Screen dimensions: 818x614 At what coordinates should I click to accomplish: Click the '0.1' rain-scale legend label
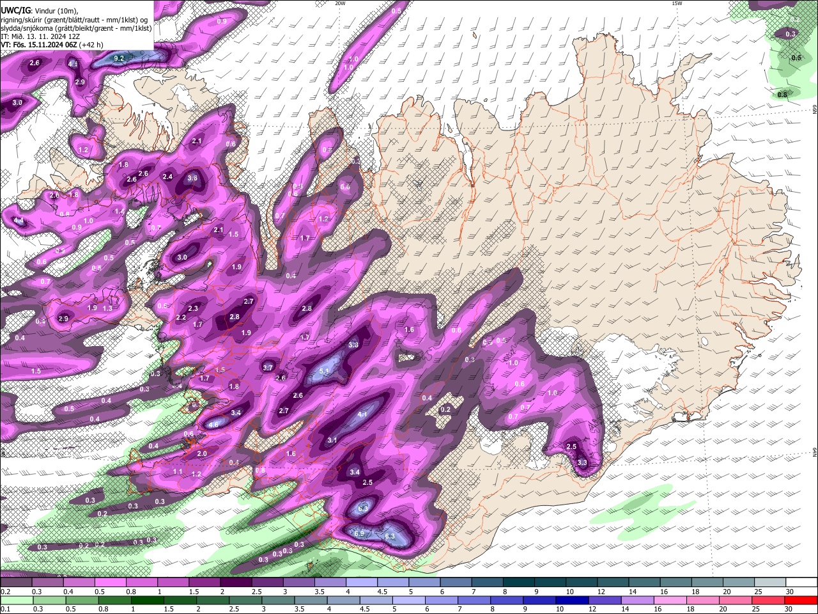point(4,609)
